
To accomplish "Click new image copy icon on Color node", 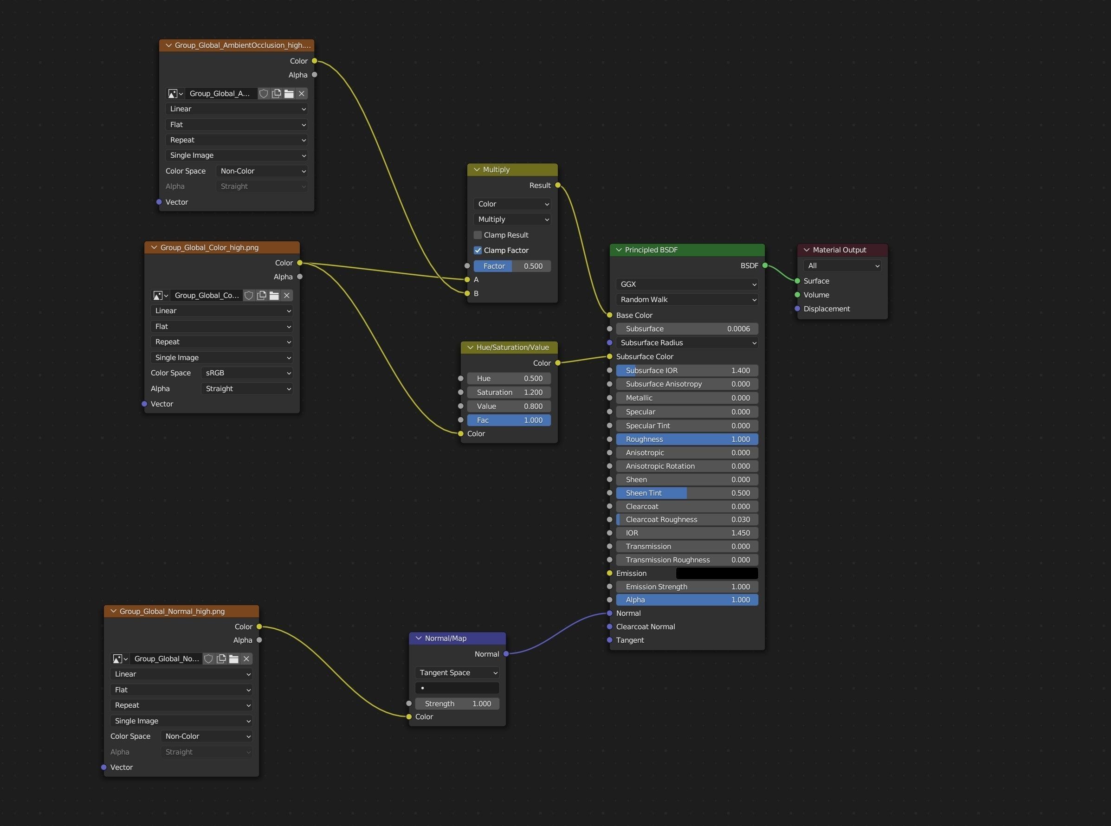I will pyautogui.click(x=261, y=296).
